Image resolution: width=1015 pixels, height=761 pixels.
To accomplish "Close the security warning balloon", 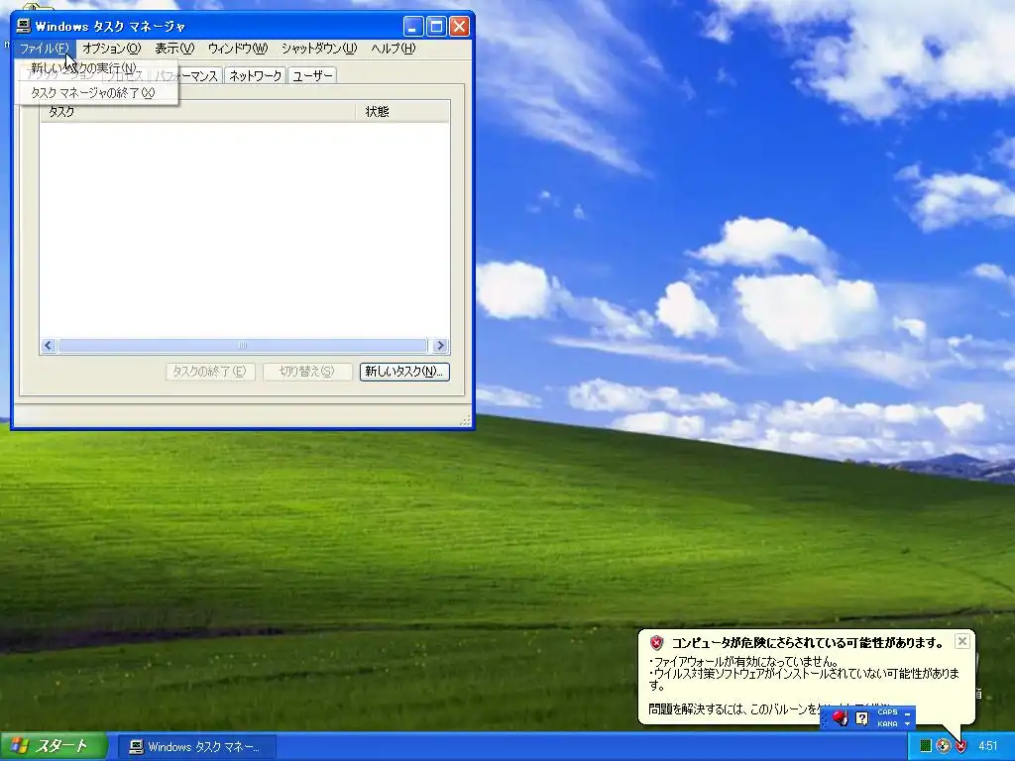I will pos(962,641).
